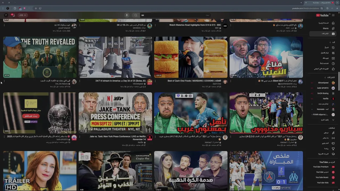Play the Jake vs Tank press conference thumbnail
This screenshot has width=340, height=191.
115,113
